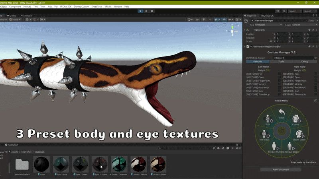Open the Animation tab in the bottom panel

tap(12, 145)
